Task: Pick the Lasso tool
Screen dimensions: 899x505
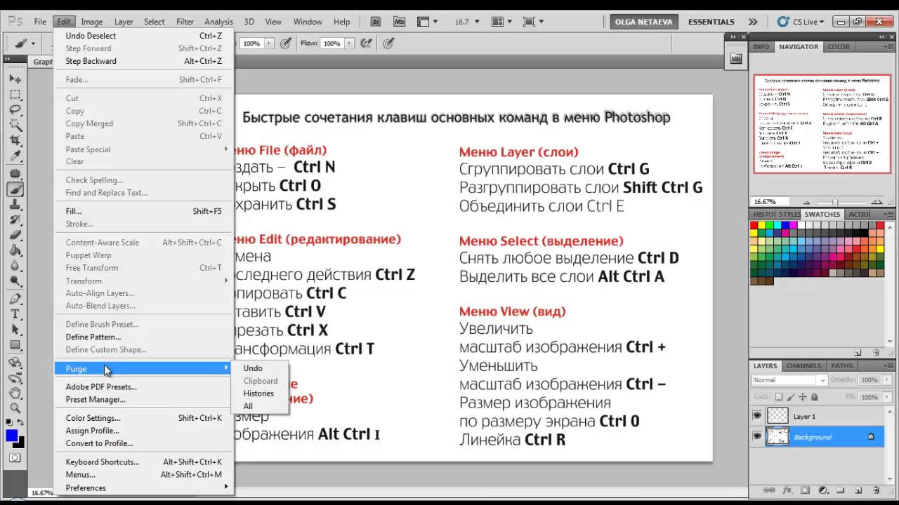Action: [x=15, y=110]
